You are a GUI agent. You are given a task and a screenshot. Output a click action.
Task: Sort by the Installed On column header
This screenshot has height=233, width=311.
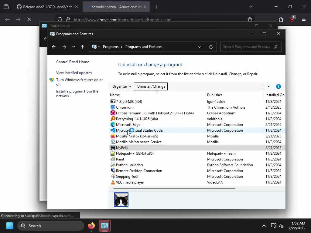coord(275,95)
